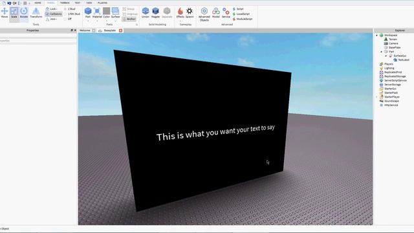This screenshot has width=414, height=233.
Task: Collapse the SurfaceGui tree node
Action: [x=386, y=56]
